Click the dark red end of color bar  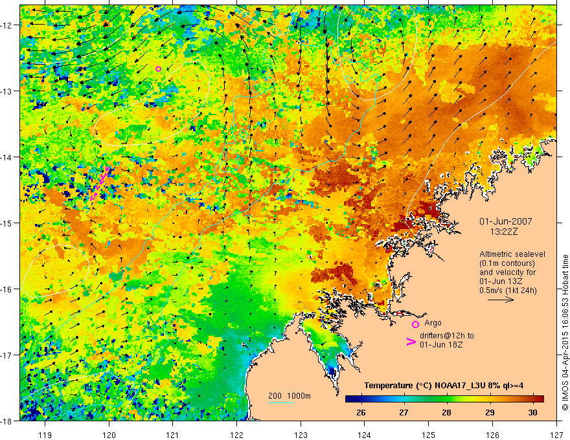pos(540,399)
